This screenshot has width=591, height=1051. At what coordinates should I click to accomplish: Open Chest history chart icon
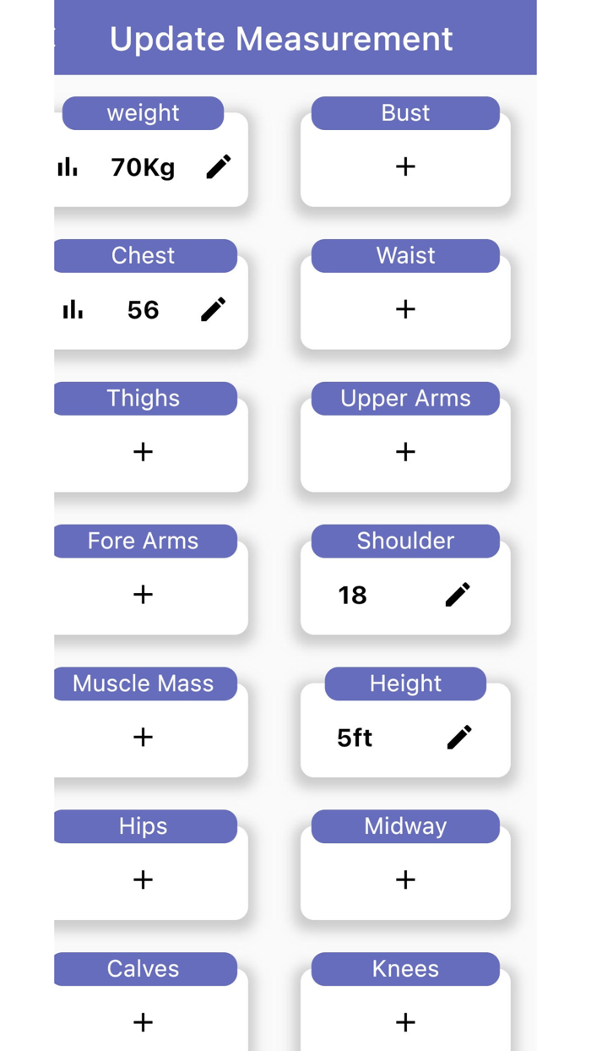(73, 310)
